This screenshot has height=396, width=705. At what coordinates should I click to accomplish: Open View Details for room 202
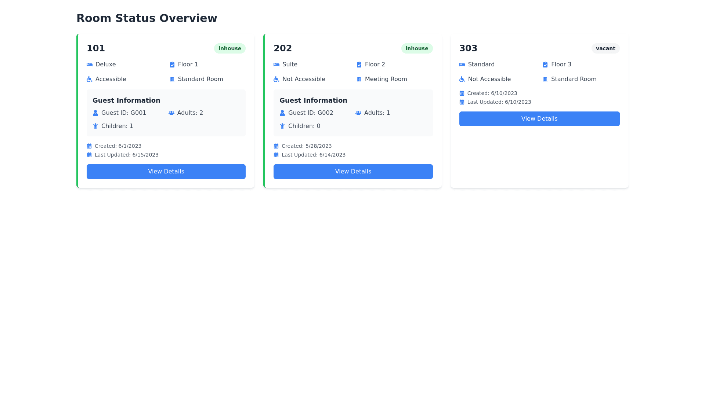353,172
